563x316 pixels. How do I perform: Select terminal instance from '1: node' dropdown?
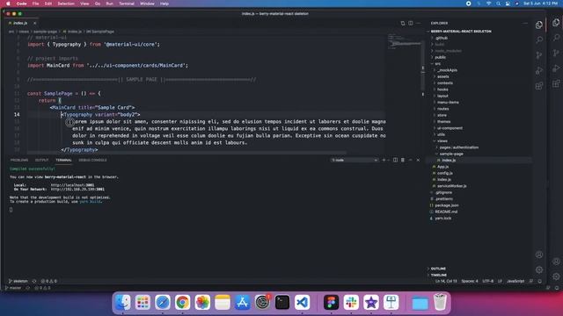(355, 160)
